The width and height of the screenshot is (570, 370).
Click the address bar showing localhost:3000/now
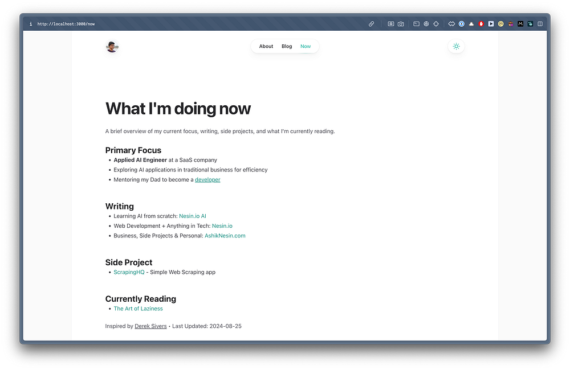click(66, 24)
